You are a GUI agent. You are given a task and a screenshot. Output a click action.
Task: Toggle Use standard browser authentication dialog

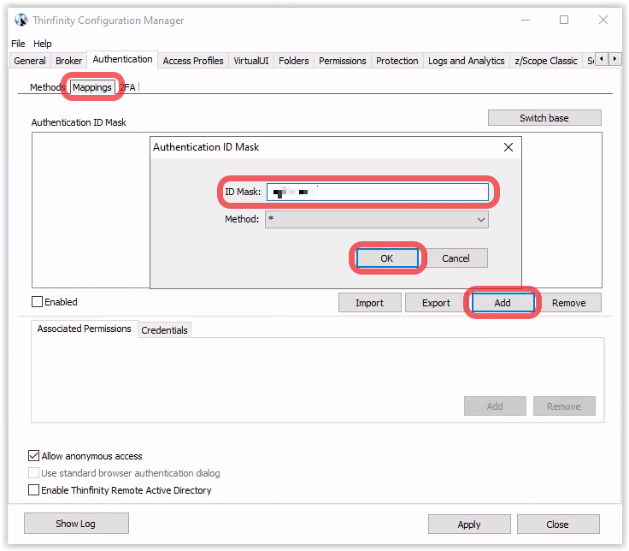(33, 472)
